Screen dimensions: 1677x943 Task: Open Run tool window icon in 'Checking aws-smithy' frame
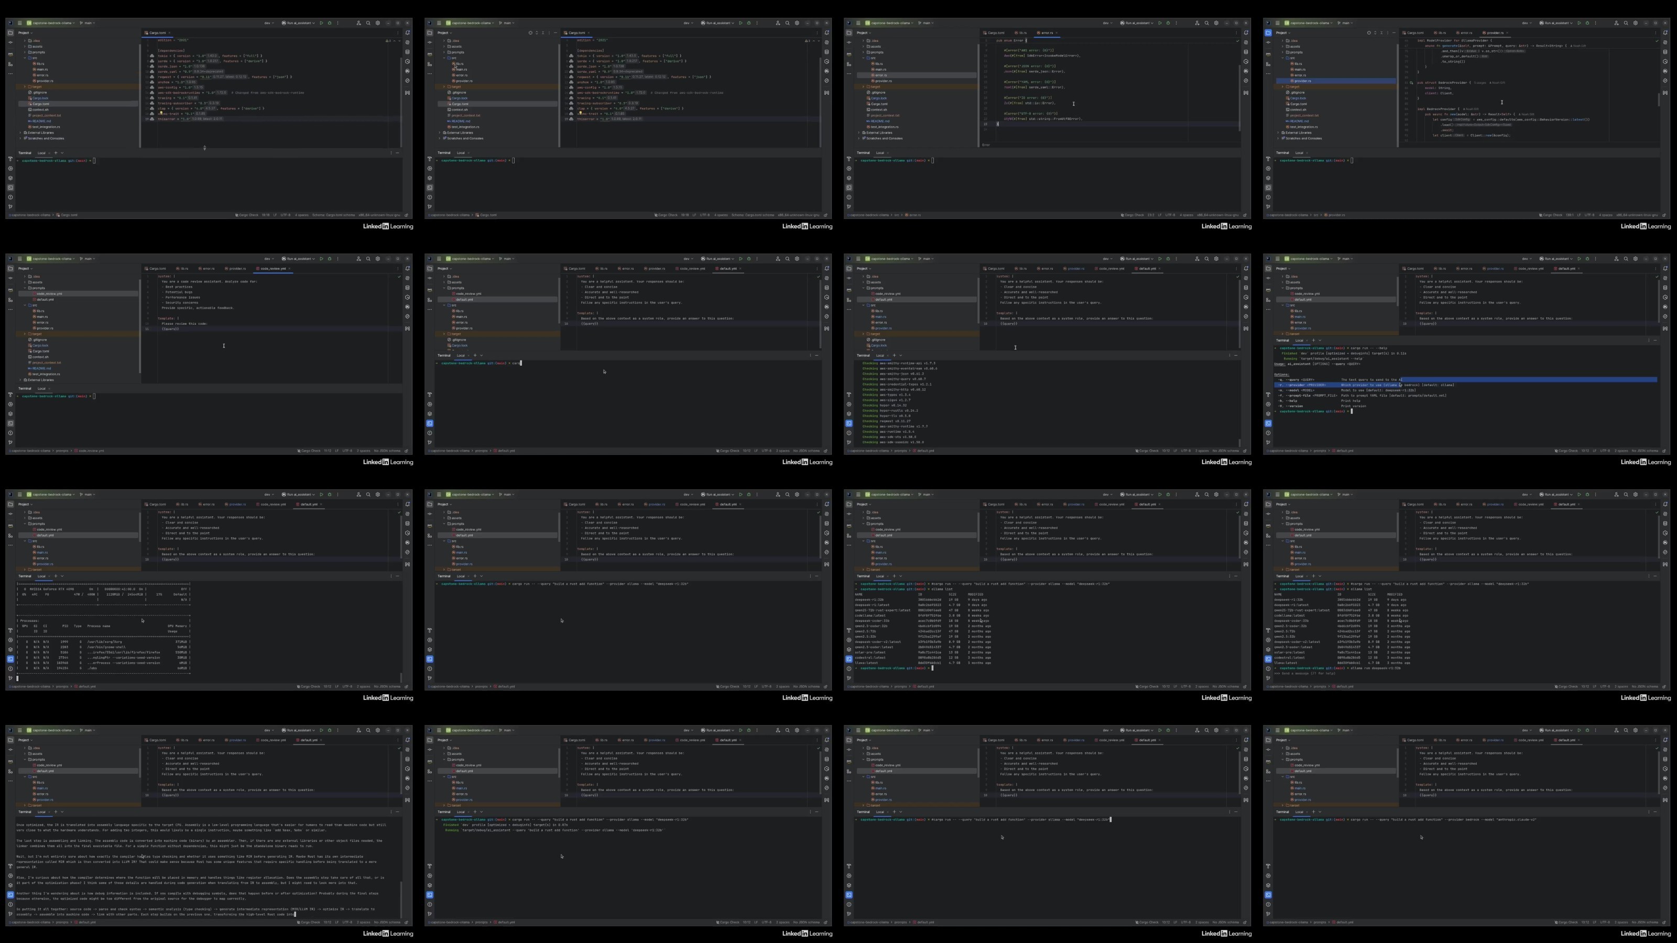click(849, 404)
